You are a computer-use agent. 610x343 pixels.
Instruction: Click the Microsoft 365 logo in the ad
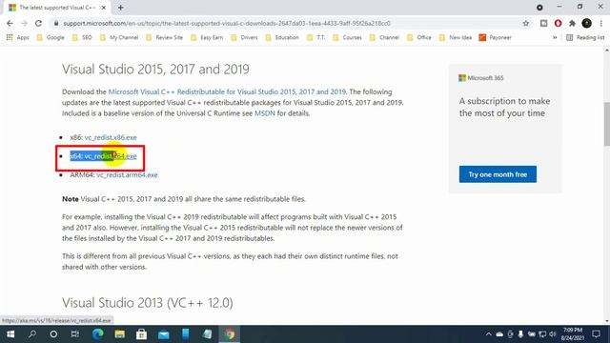click(480, 78)
